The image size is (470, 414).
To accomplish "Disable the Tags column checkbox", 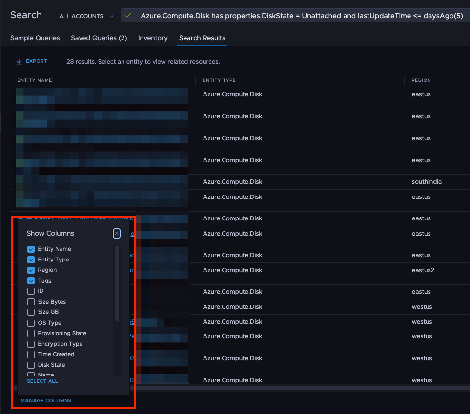I will point(31,281).
